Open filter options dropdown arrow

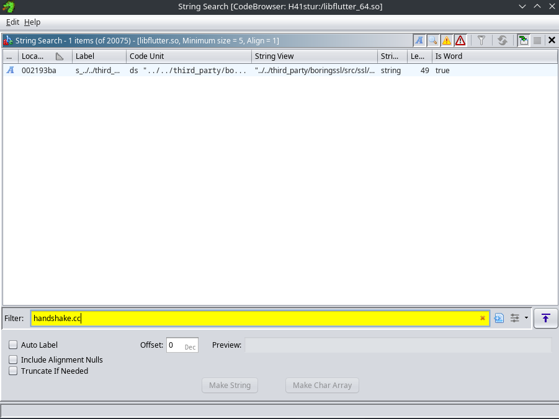click(526, 318)
